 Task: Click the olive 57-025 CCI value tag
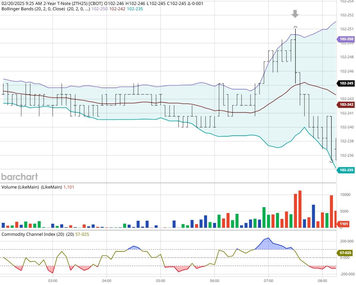click(x=345, y=253)
